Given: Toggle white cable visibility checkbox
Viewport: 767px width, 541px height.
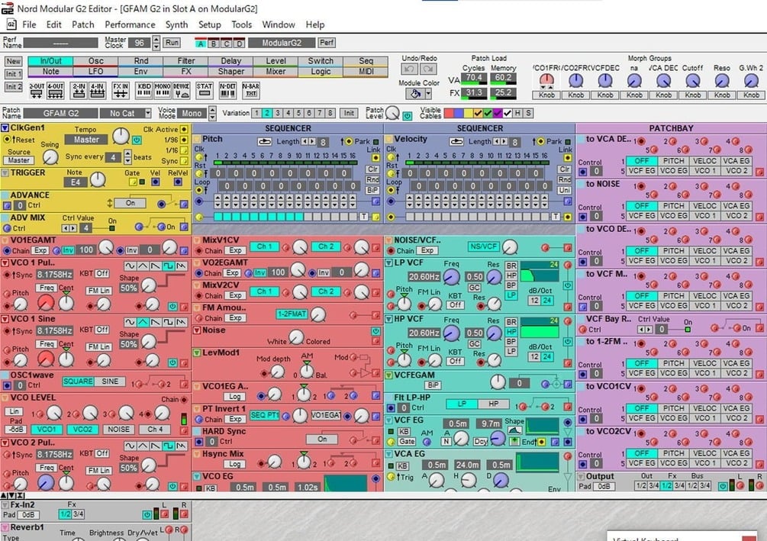Looking at the screenshot, I should point(508,114).
